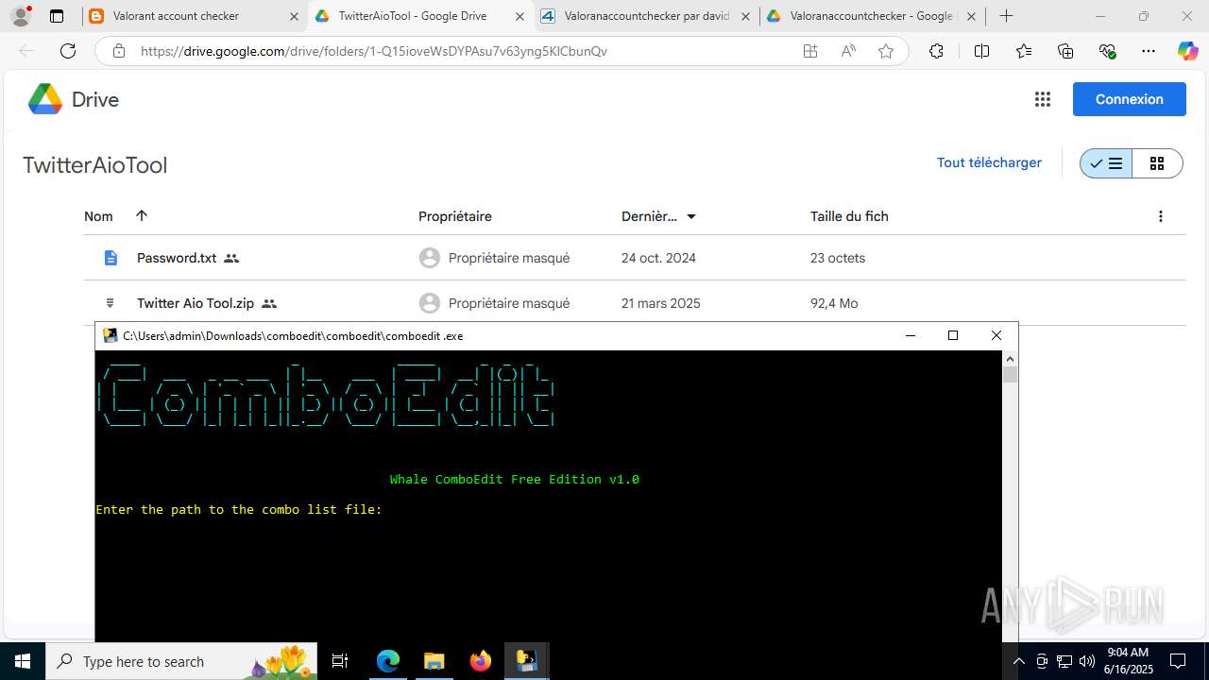This screenshot has width=1209, height=680.
Task: Click the read aloud icon in address bar
Action: [x=848, y=51]
